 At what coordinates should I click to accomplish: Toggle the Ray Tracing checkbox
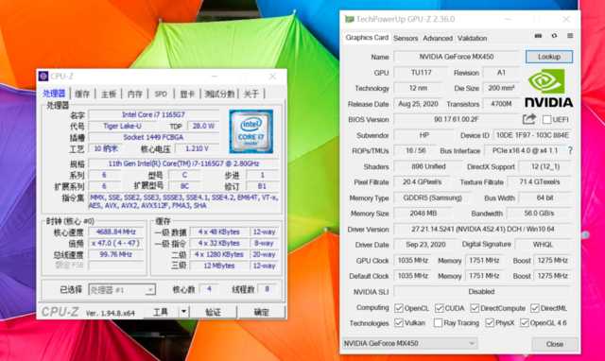pyautogui.click(x=438, y=323)
